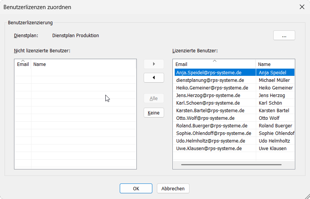This screenshot has width=310, height=199.
Task: Select Jens.Herzog@rps-systeme.de row
Action: click(234, 96)
